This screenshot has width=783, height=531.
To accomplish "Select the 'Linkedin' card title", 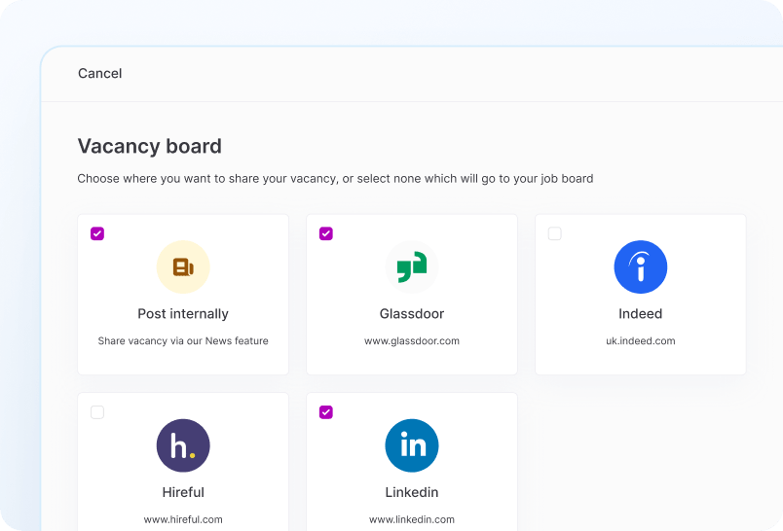I will click(x=412, y=492).
